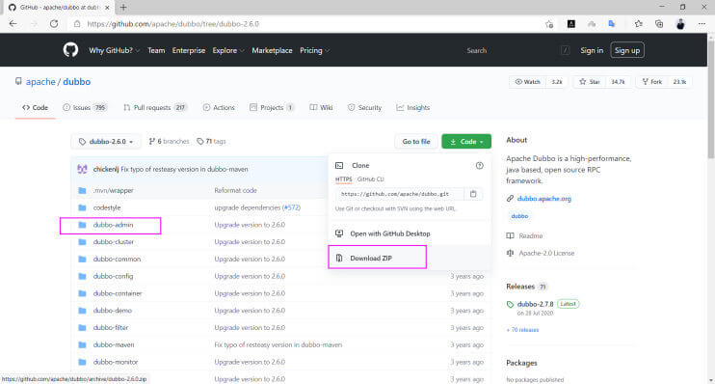The image size is (715, 384).
Task: Reload the page with refresh icon
Action: click(x=54, y=24)
